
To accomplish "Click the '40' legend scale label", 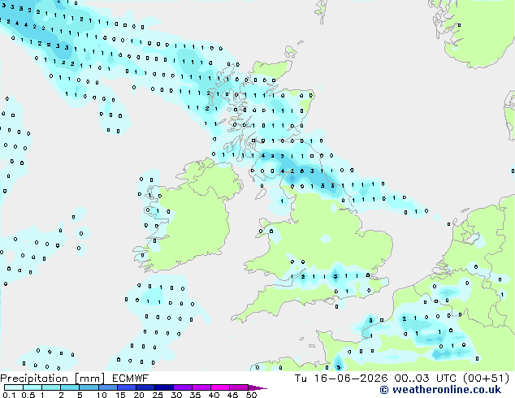I will point(214,395).
